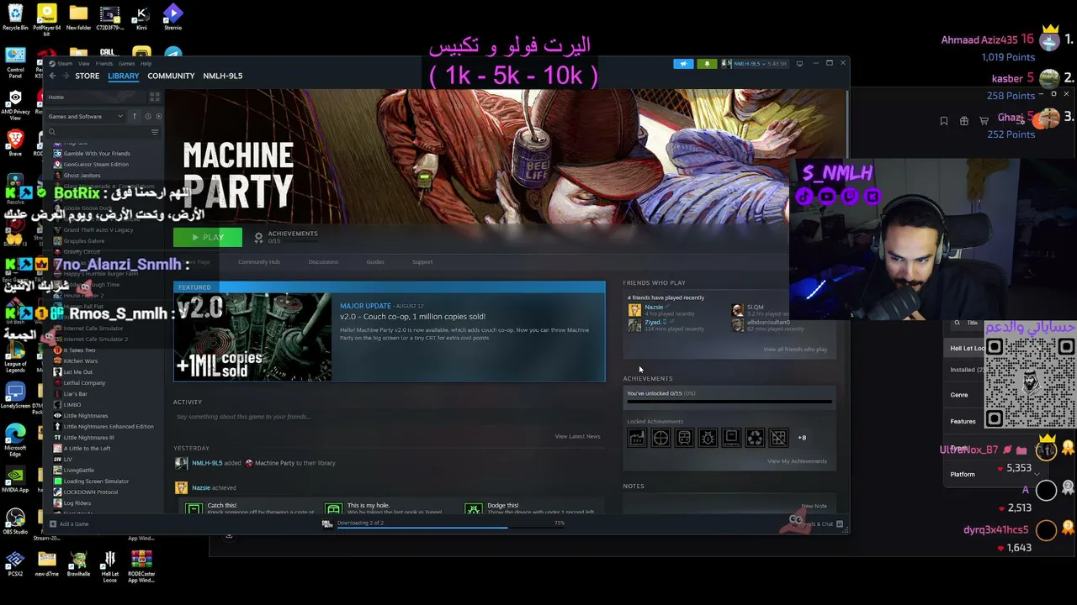Open the Discussions game tab
Image resolution: width=1077 pixels, height=605 pixels.
[x=323, y=262]
